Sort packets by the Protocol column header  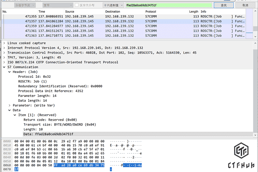pos(151,12)
